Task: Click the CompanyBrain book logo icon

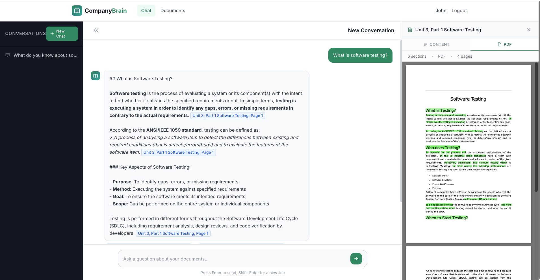Action: click(x=77, y=10)
